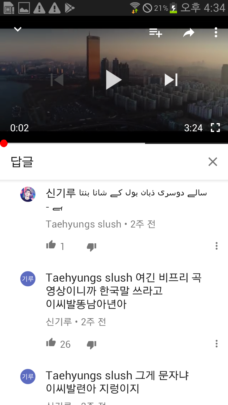This screenshot has width=228, height=405.
Task: Open the 신기루 author name under second comment
Action: tap(59, 322)
